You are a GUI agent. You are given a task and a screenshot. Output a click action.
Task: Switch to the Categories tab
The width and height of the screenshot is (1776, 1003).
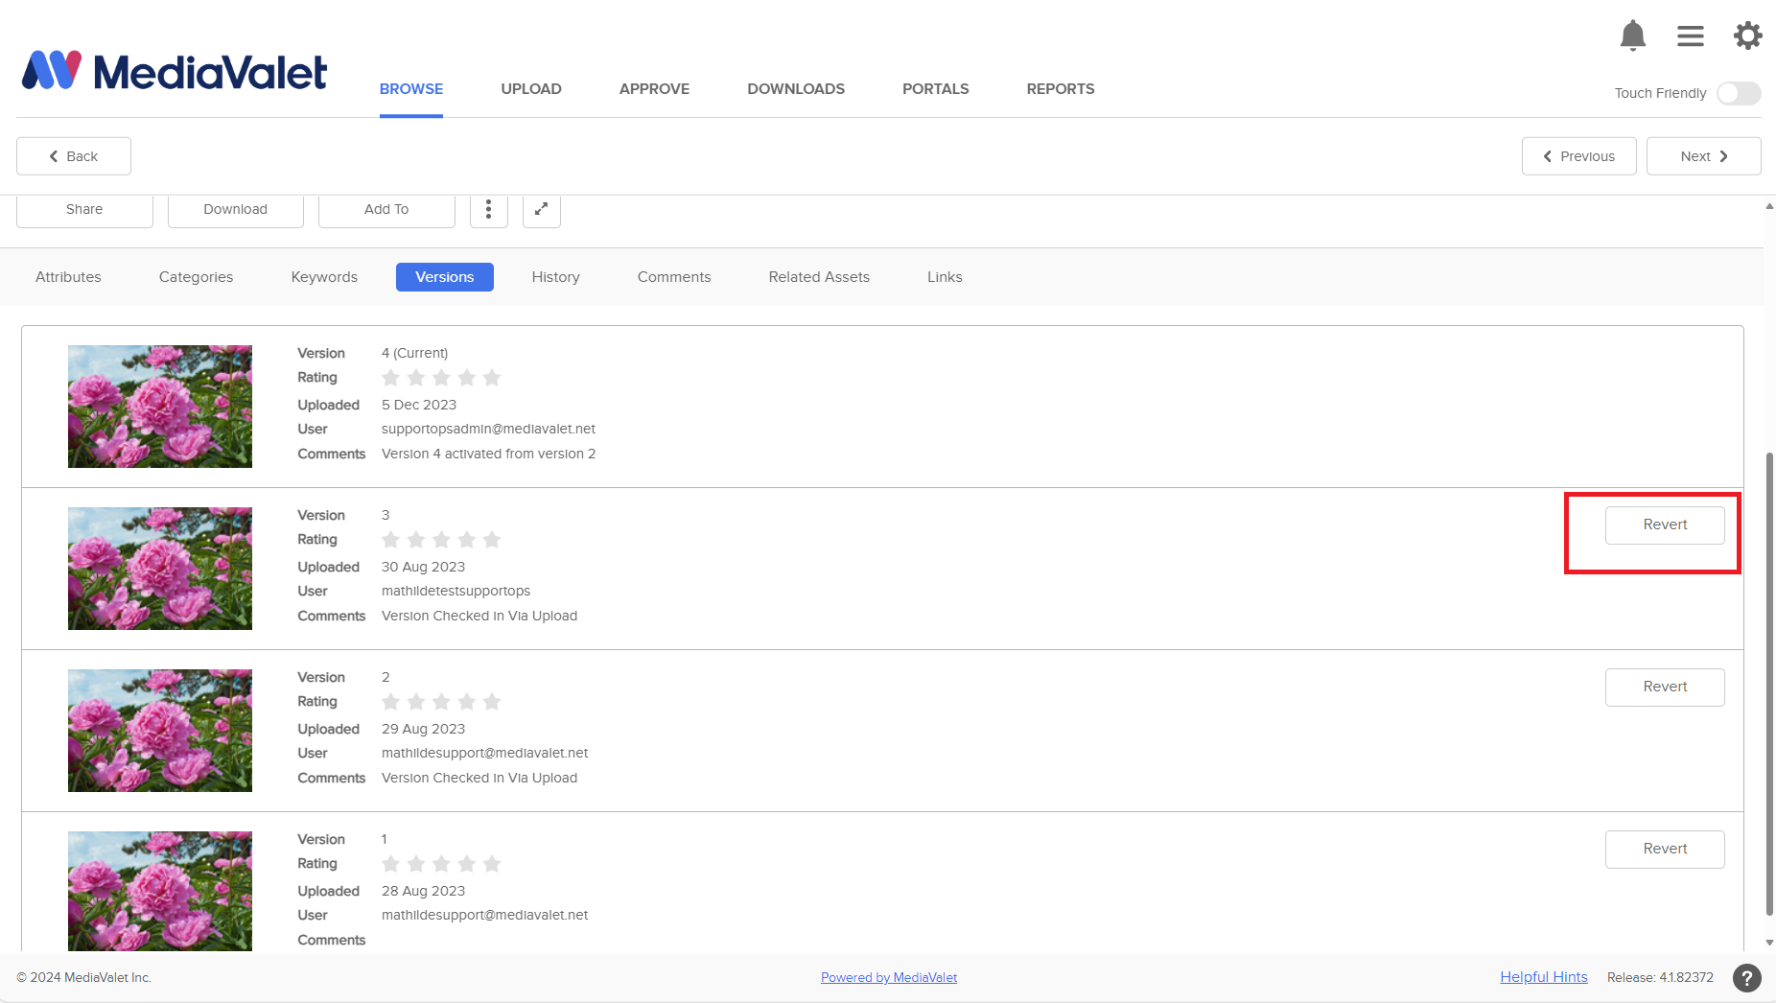(x=196, y=277)
